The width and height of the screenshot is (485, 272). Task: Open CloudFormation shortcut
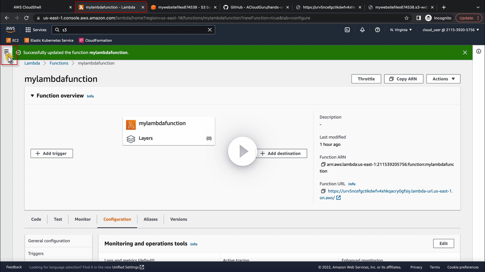(96, 40)
